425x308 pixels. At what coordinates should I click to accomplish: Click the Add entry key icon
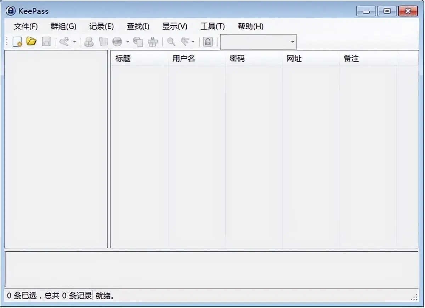(64, 42)
